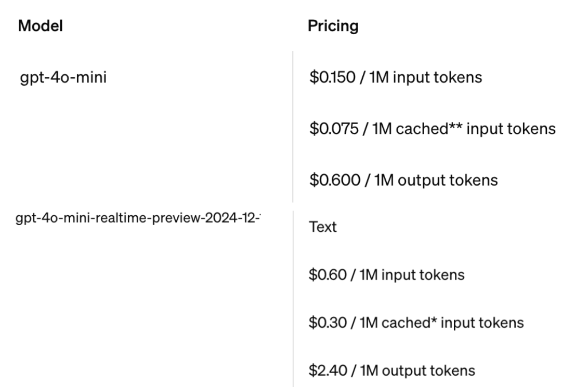Click the Model column header
The height and width of the screenshot is (387, 575).
(41, 26)
